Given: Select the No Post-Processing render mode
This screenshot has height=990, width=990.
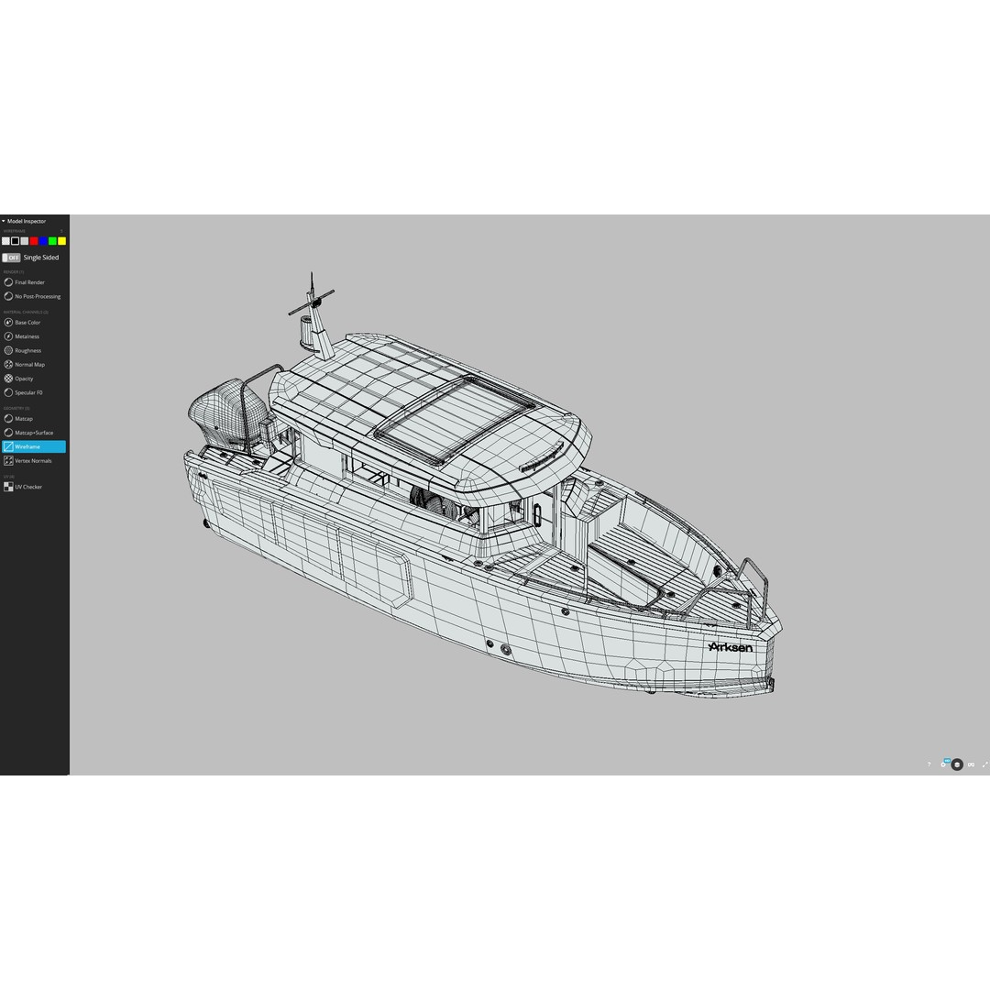Looking at the screenshot, I should pyautogui.click(x=32, y=296).
